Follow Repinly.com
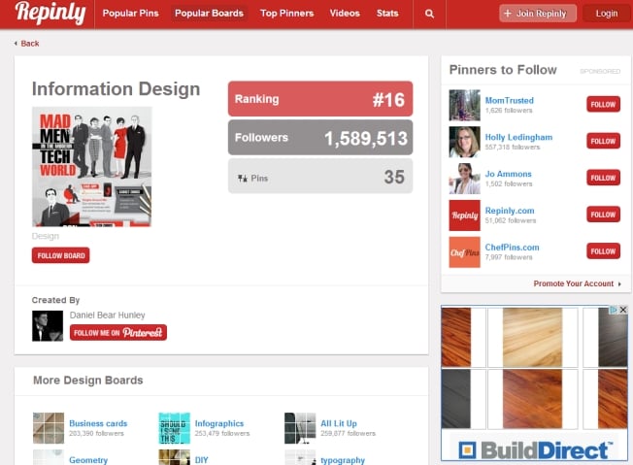The height and width of the screenshot is (465, 633). (x=603, y=215)
